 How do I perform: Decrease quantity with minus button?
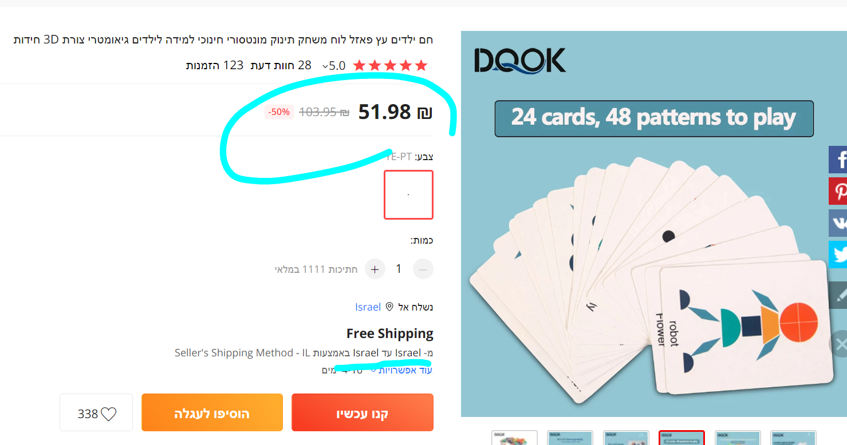pyautogui.click(x=423, y=269)
